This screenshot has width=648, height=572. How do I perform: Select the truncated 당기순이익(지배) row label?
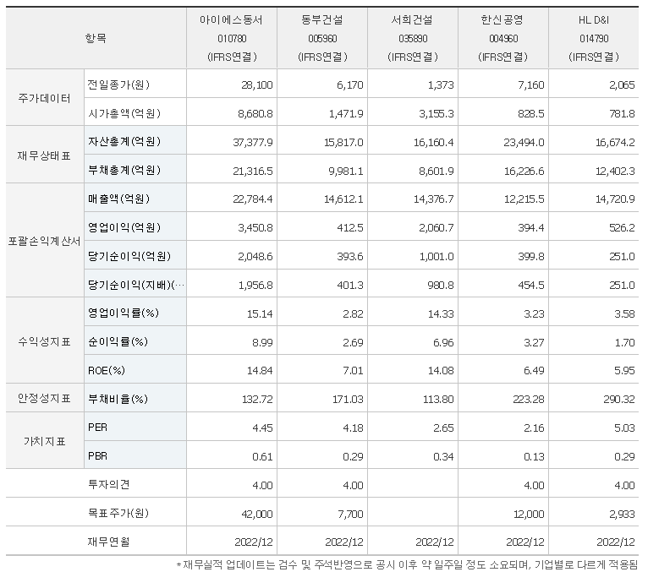[136, 285]
